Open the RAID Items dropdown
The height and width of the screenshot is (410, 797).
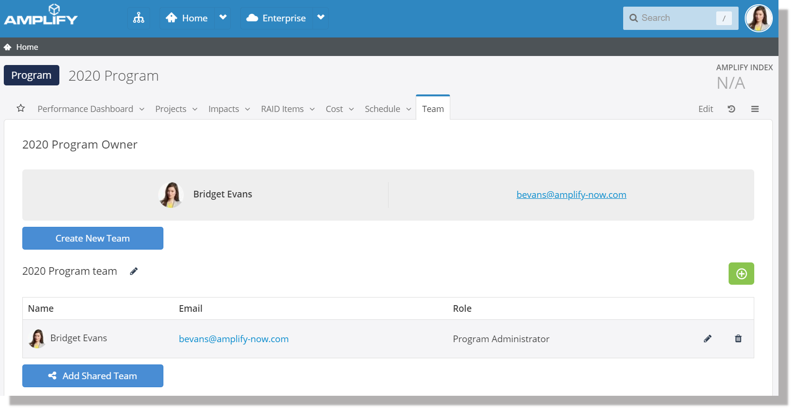[x=287, y=109]
